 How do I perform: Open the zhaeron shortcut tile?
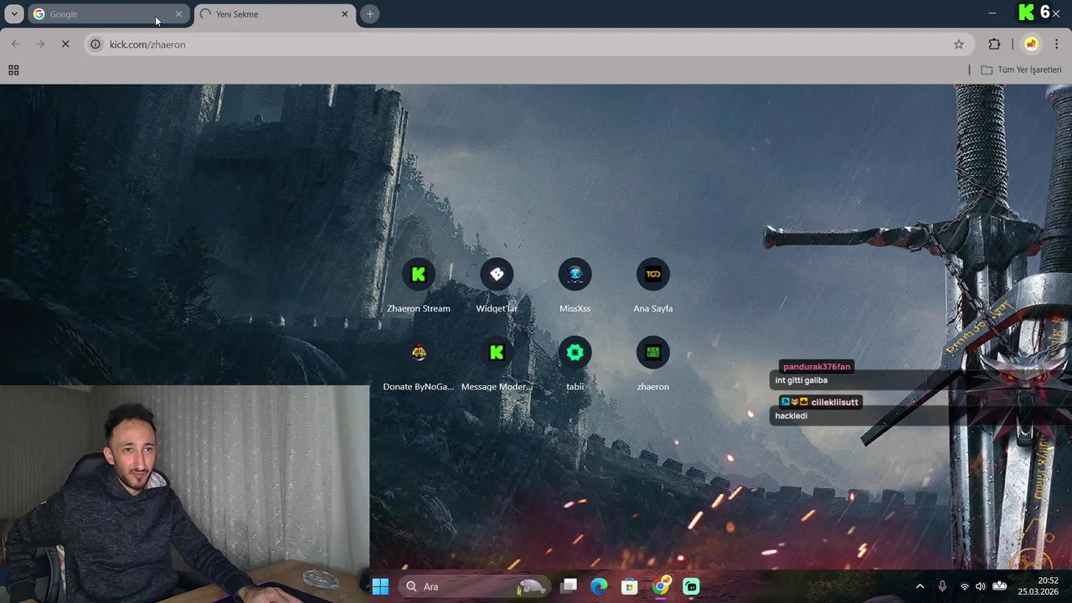653,363
